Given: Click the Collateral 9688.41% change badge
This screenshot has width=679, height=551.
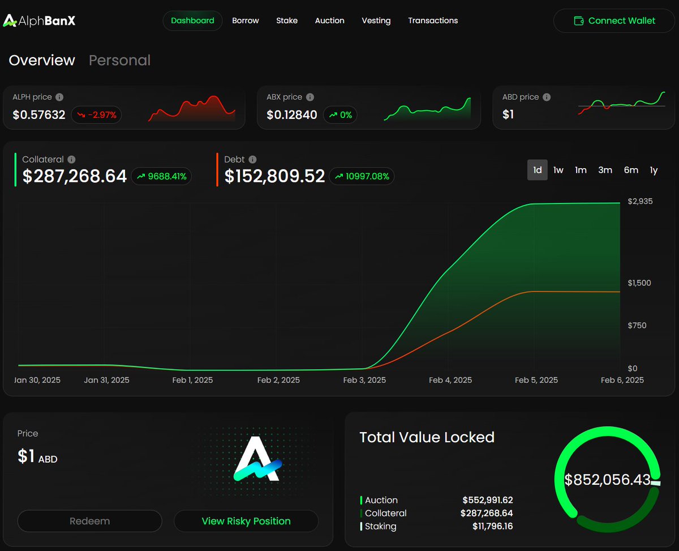Looking at the screenshot, I should click(161, 176).
